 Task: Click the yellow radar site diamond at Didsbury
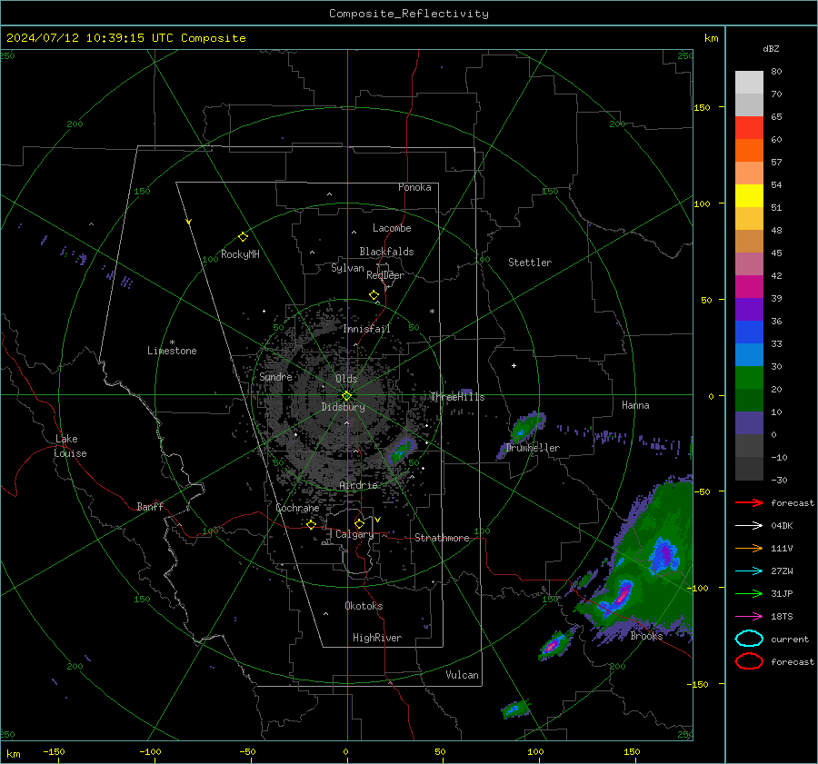pos(346,396)
